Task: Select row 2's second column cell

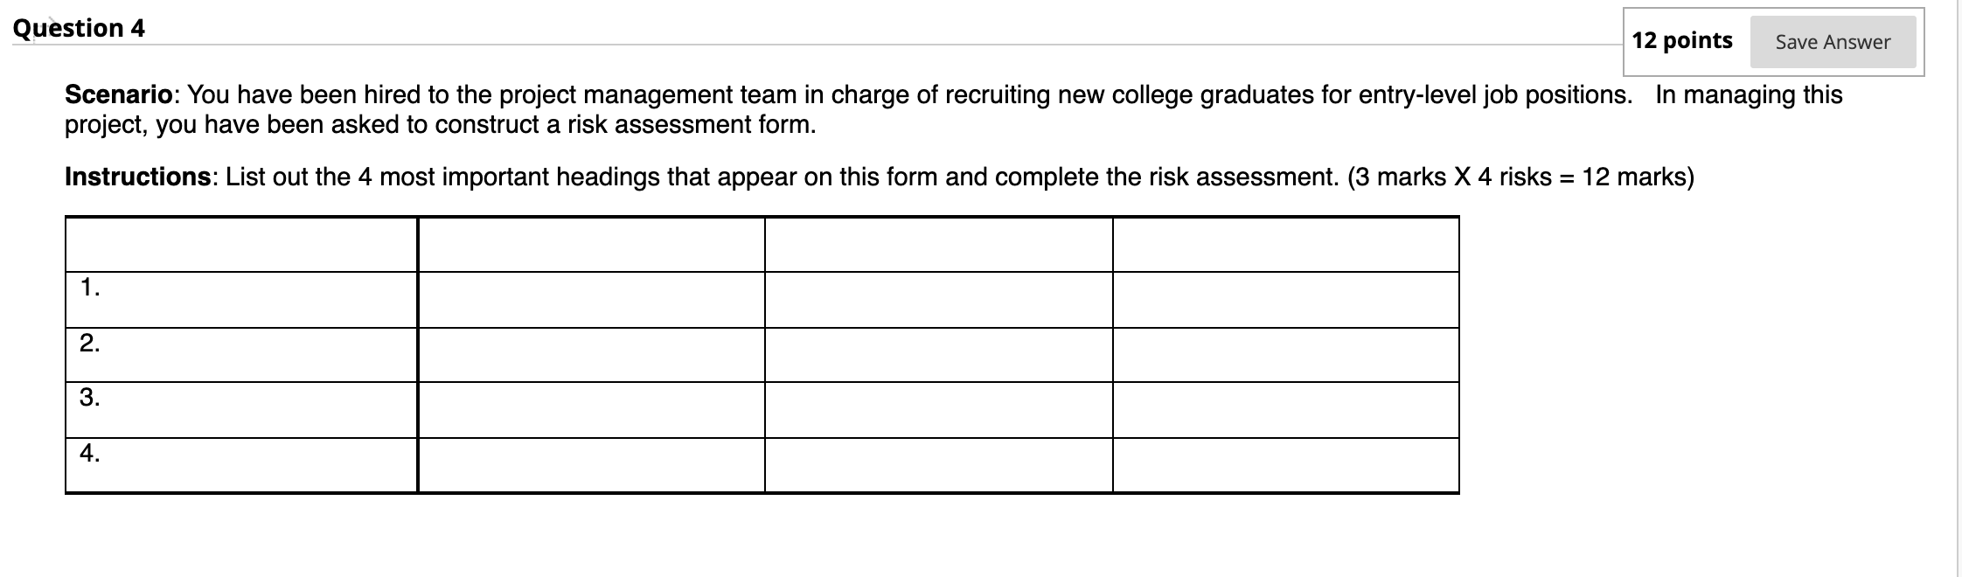Action: tap(591, 355)
